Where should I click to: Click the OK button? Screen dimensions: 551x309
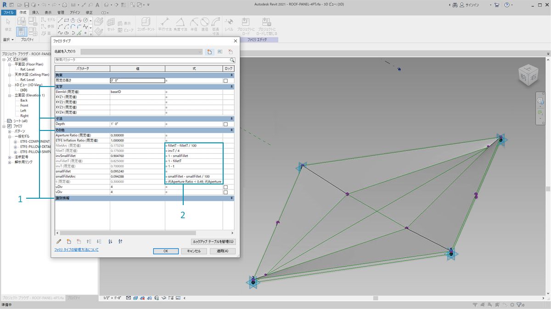point(166,251)
